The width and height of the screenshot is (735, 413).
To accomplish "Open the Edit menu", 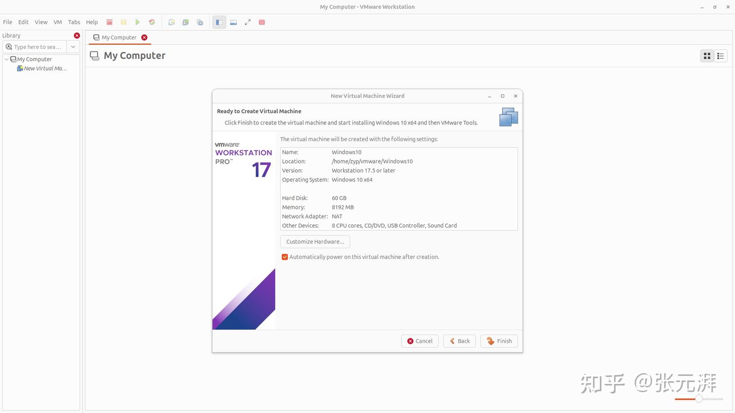I will [x=23, y=22].
